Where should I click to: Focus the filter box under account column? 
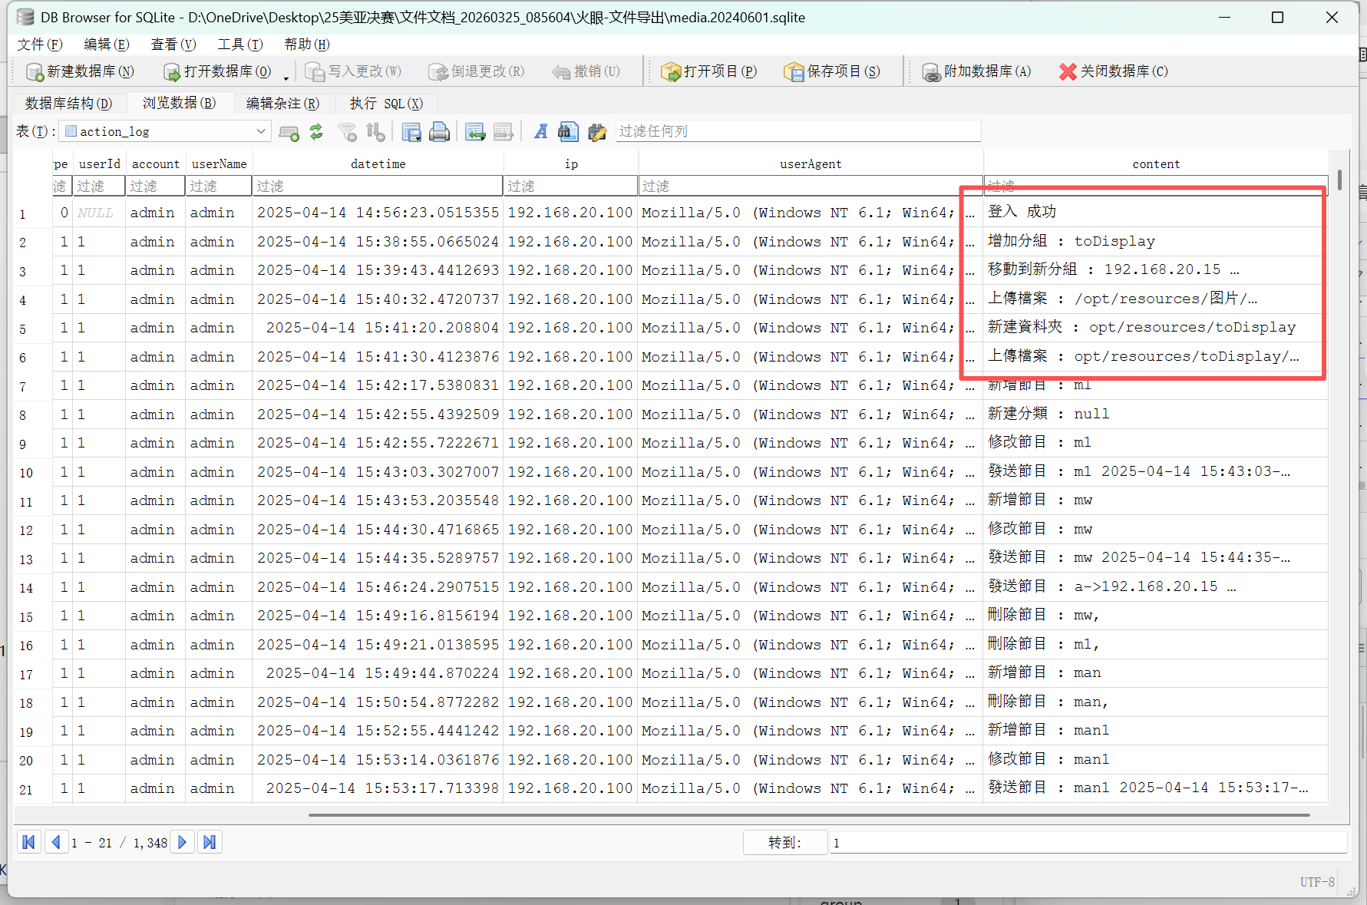[156, 186]
